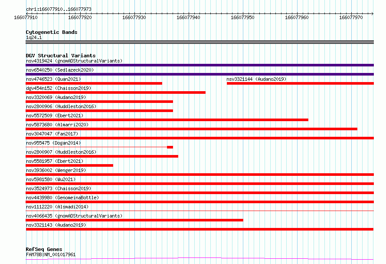Viewport: 386px width, 264px height.
Task: Select nsv5873680 (Almarri2020) label
Action: pos(57,125)
